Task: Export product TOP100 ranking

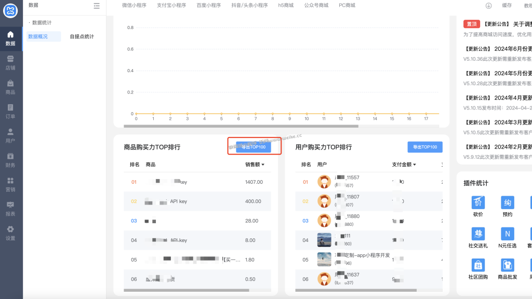Action: pyautogui.click(x=254, y=147)
